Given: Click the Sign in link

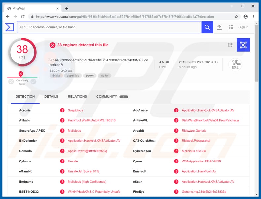Looking at the screenshot, I should coord(243,27).
